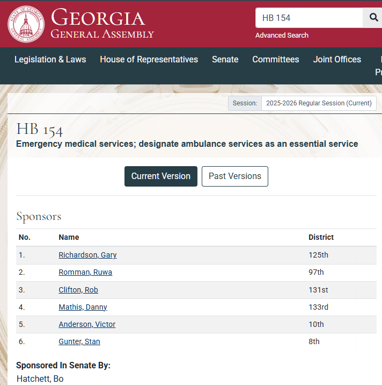
Task: Open the Joint Offices menu
Action: [337, 60]
